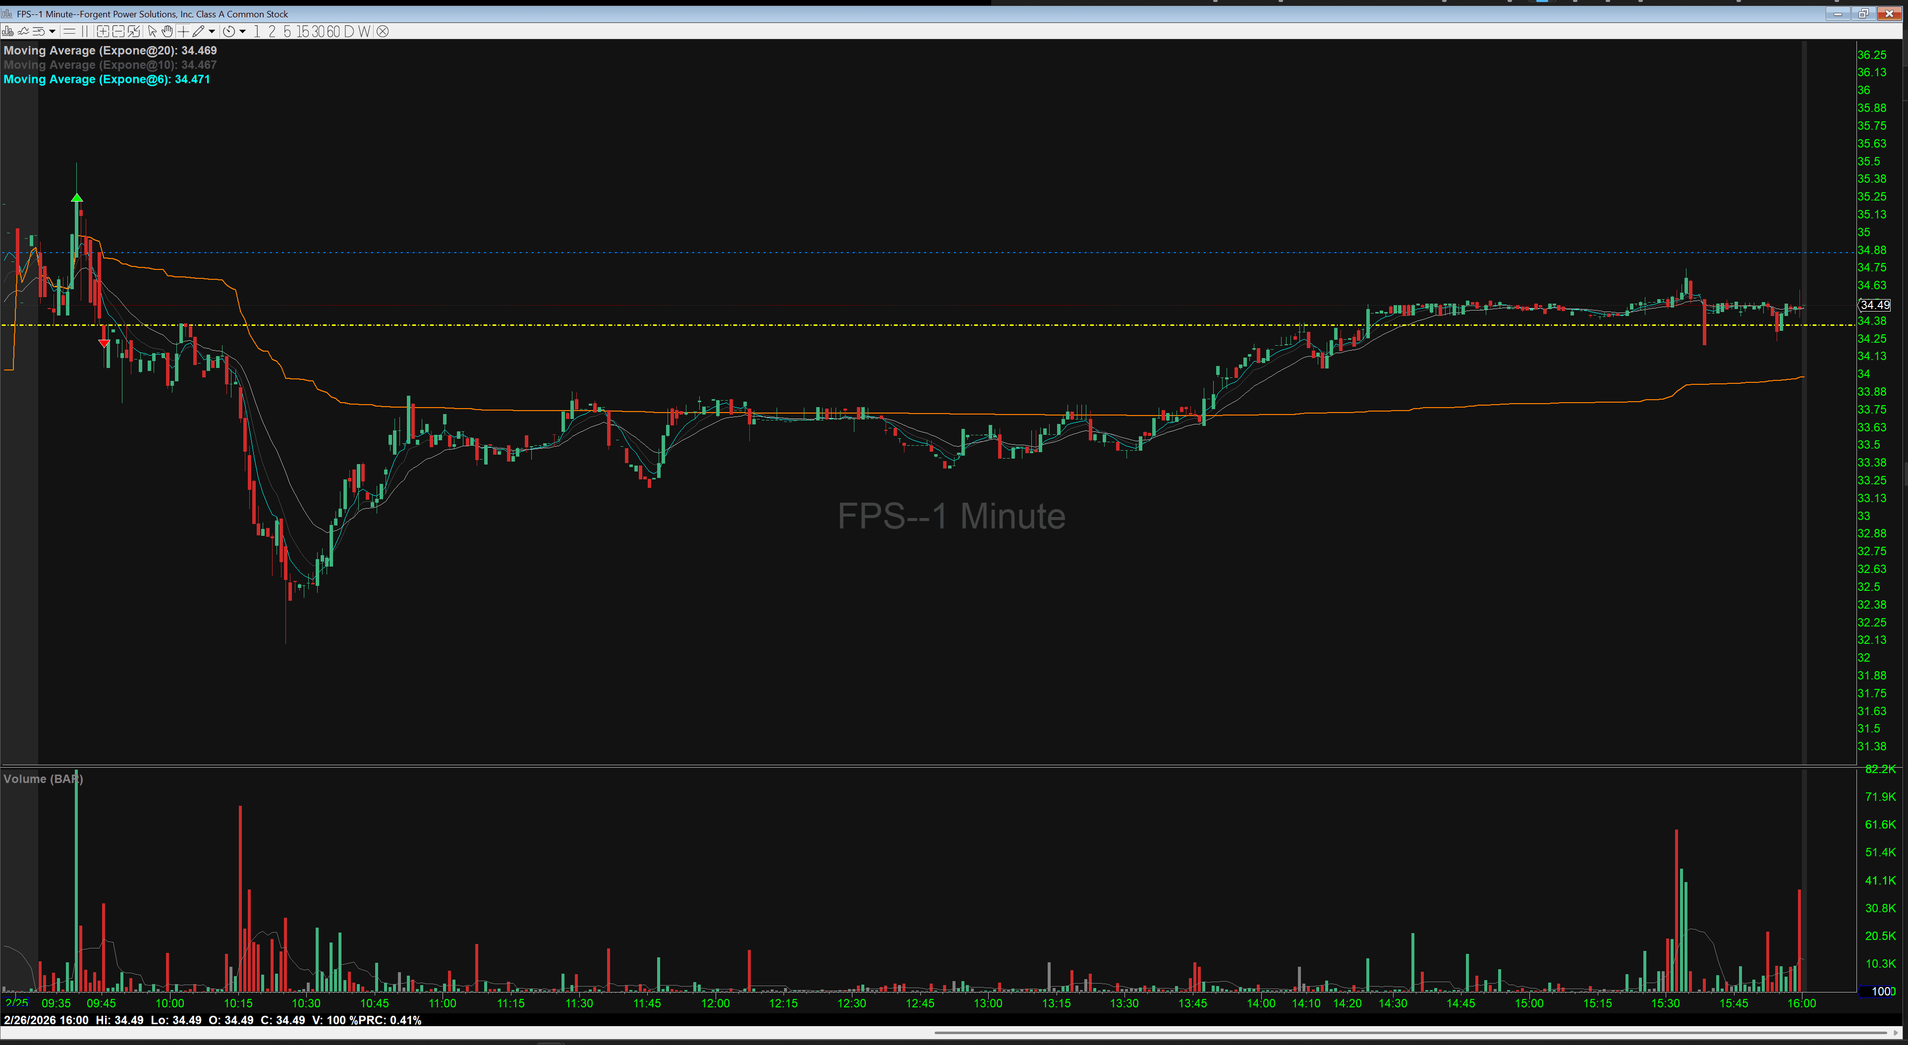
Task: Click the W weekly timeframe button
Action: tap(364, 31)
